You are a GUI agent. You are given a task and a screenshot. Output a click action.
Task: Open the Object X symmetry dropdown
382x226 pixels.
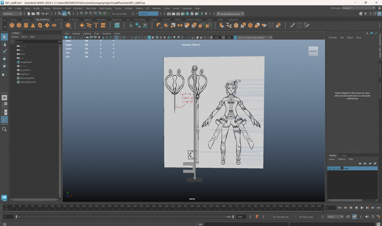click(x=148, y=14)
